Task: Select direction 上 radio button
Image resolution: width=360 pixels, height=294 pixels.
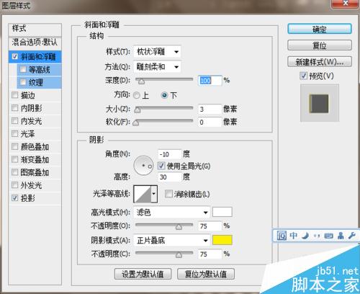Action: pos(137,95)
